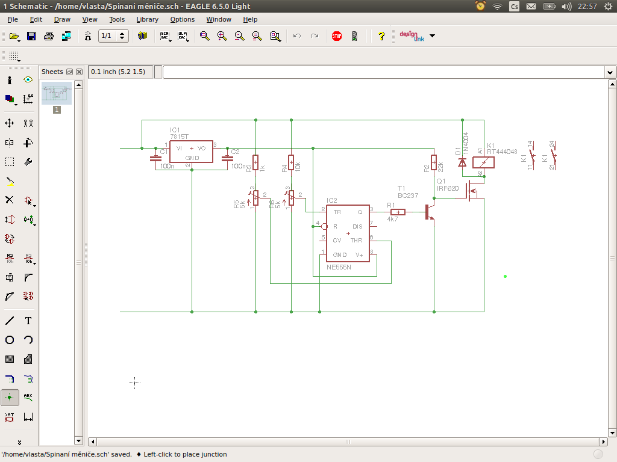The width and height of the screenshot is (617, 462).
Task: Select the Group selection tool
Action: (x=10, y=162)
